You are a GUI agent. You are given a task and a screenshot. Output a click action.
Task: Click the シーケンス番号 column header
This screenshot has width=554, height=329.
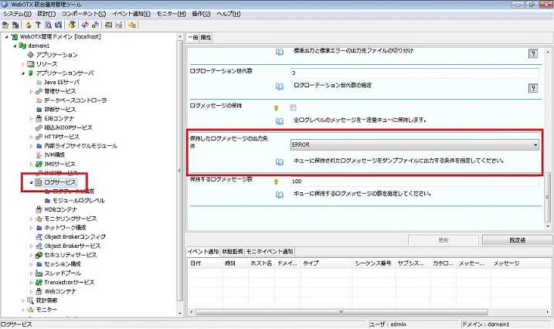[373, 263]
